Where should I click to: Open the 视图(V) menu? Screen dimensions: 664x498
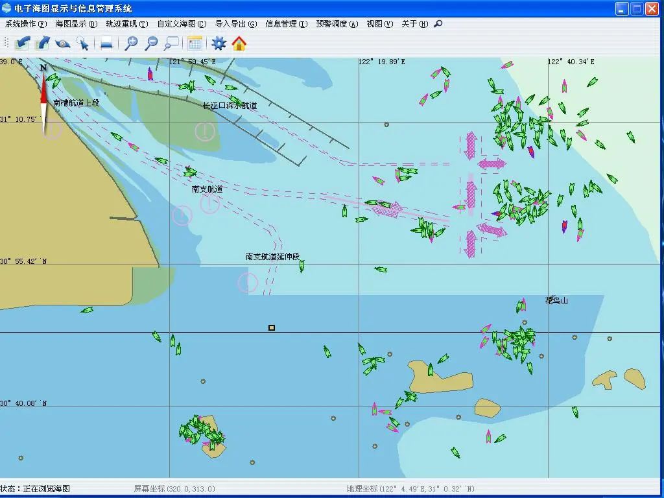coord(380,24)
